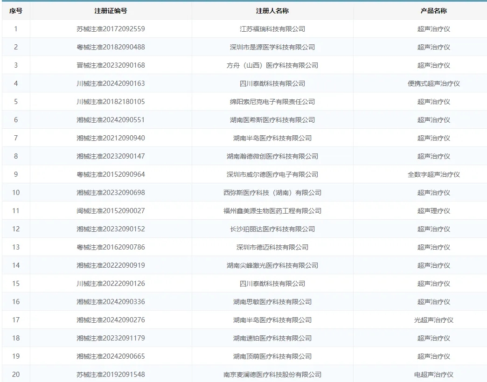This screenshot has height=382, width=487.
Task: Select registration number 湘械注准20242090665
Action: [x=111, y=356]
